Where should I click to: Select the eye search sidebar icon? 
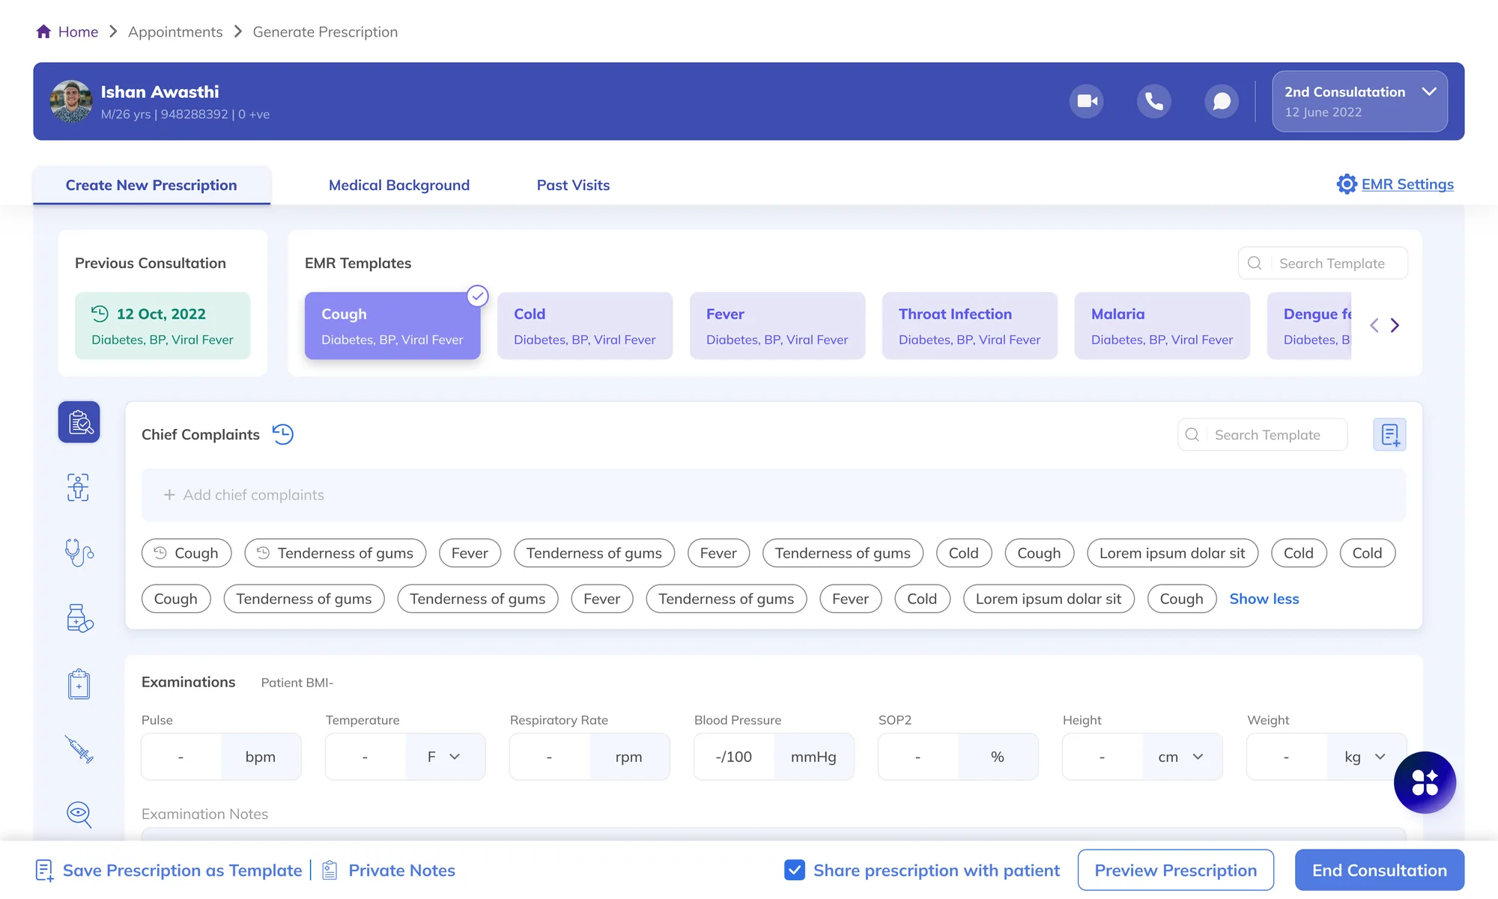79,814
